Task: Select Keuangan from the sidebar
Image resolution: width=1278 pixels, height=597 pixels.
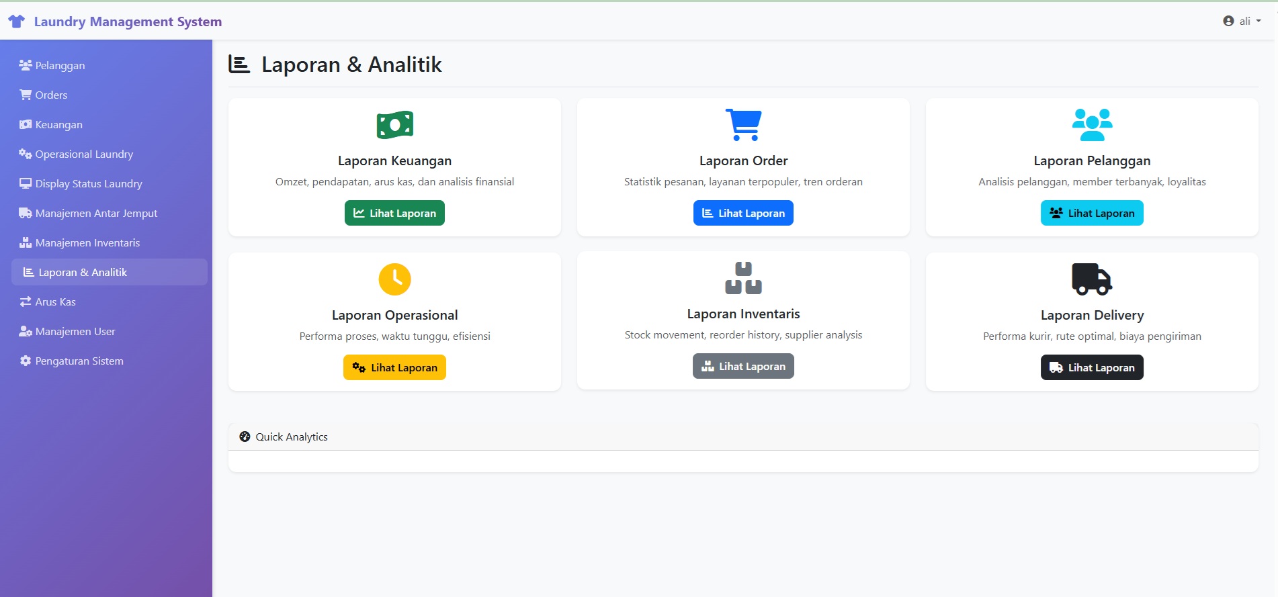Action: (x=58, y=125)
